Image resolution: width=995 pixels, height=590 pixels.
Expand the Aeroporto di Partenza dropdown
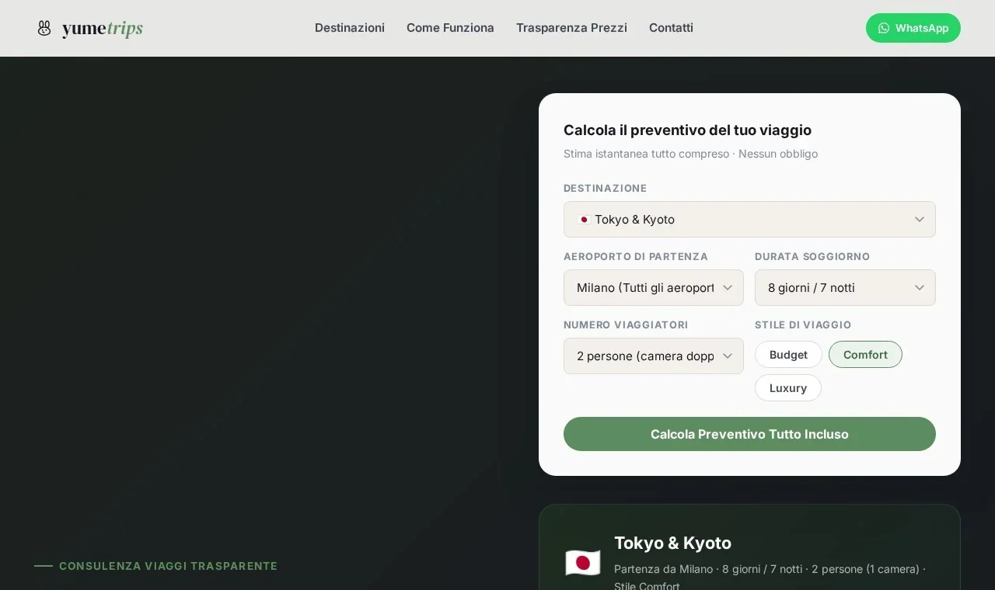(654, 288)
